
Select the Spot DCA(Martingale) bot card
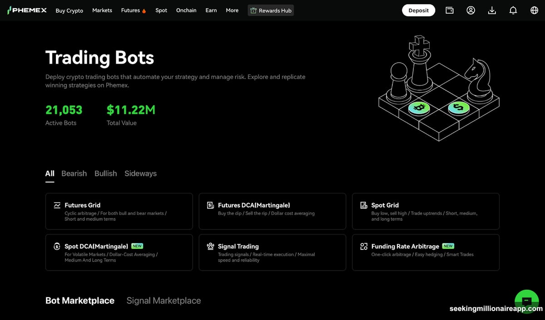[119, 252]
